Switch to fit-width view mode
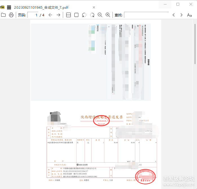 click(x=68, y=15)
